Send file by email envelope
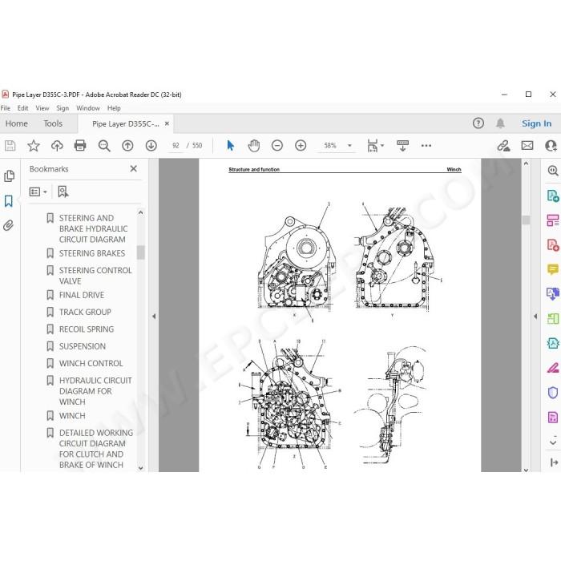 [x=527, y=146]
